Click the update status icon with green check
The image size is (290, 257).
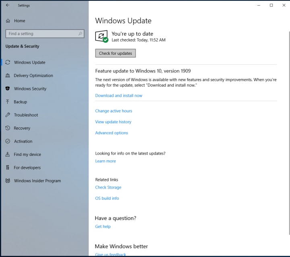(102, 36)
